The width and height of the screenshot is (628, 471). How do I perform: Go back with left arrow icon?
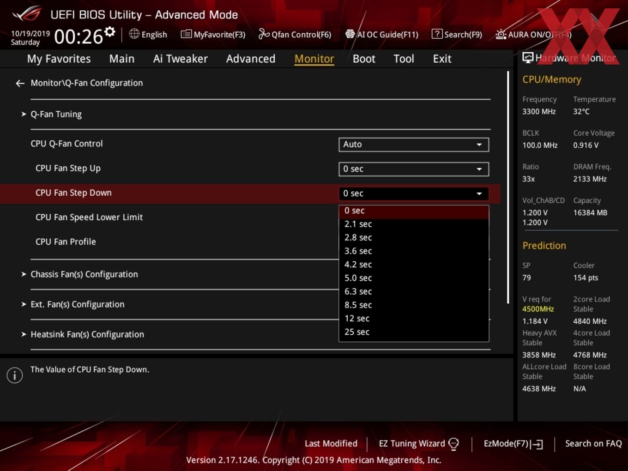click(20, 83)
